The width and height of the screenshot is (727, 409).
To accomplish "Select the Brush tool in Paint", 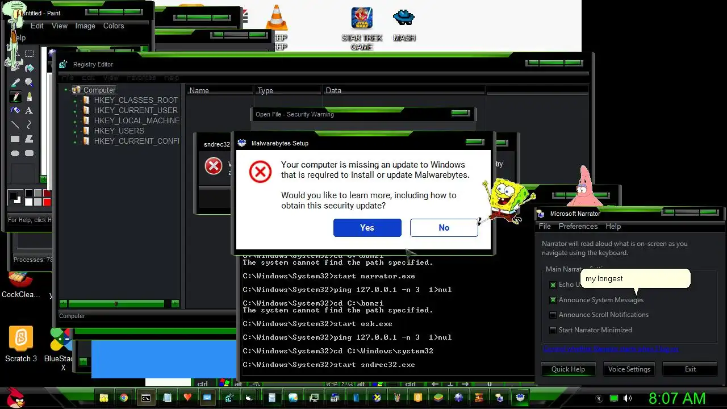I will point(29,97).
